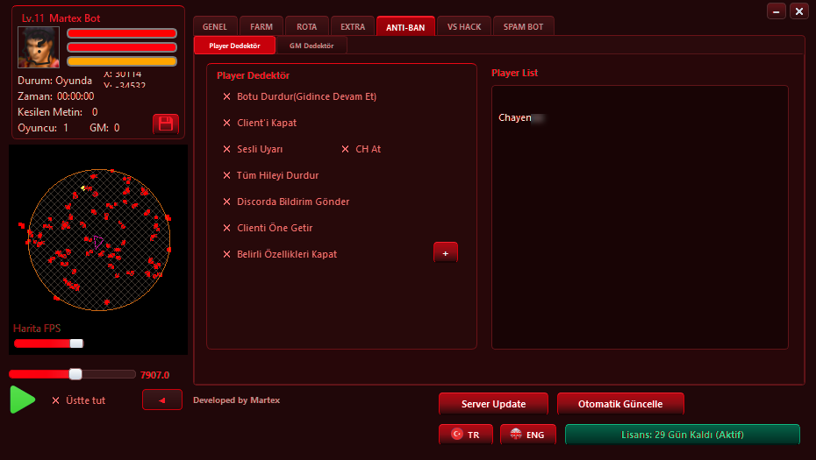Open the GM Dedektör sub-tab

(x=311, y=46)
